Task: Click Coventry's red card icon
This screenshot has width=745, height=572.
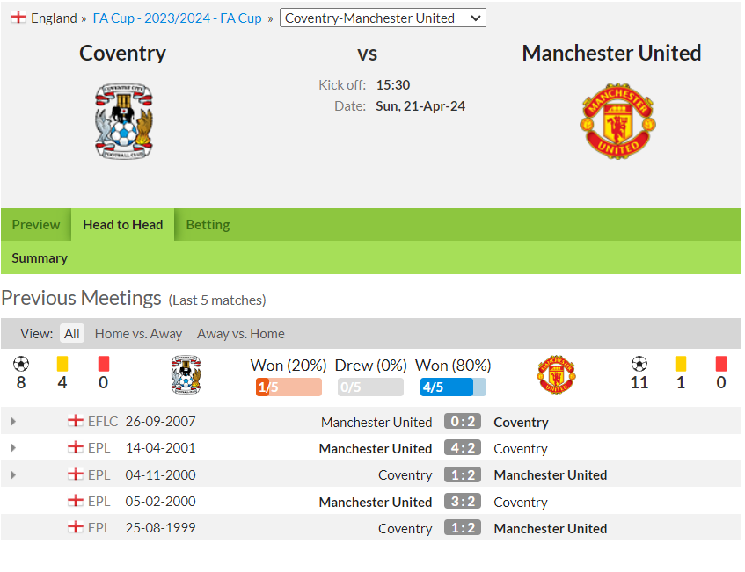Action: 104,364
